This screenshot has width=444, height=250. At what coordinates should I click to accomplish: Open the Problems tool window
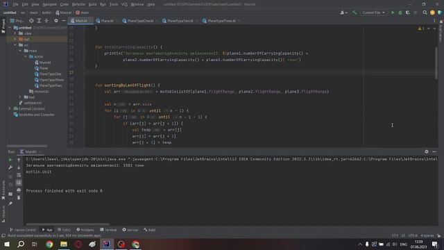pos(85,230)
